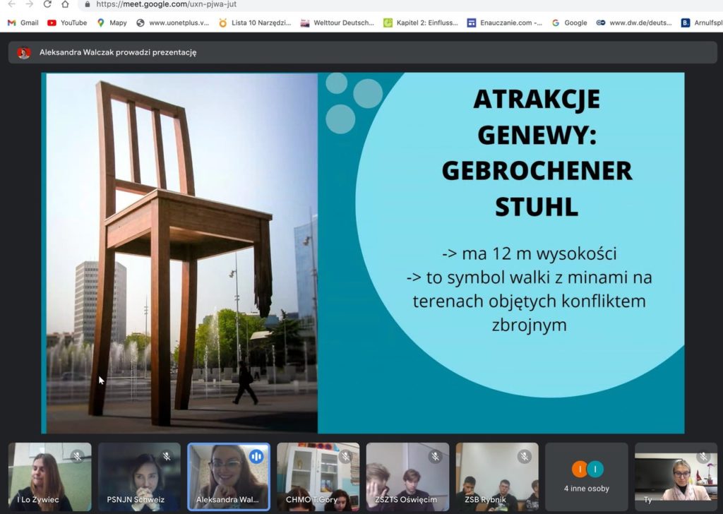Image resolution: width=723 pixels, height=514 pixels.
Task: Open the YouTube bookmark
Action: (x=67, y=23)
